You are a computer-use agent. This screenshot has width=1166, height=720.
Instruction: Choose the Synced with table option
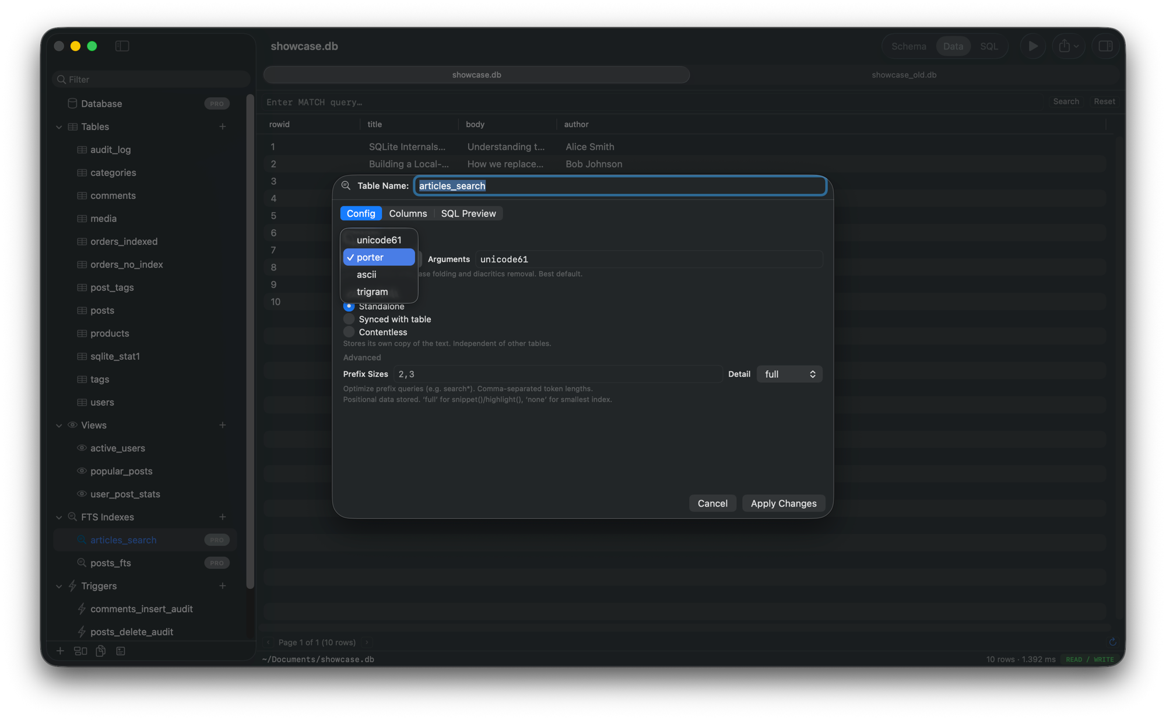pyautogui.click(x=349, y=319)
